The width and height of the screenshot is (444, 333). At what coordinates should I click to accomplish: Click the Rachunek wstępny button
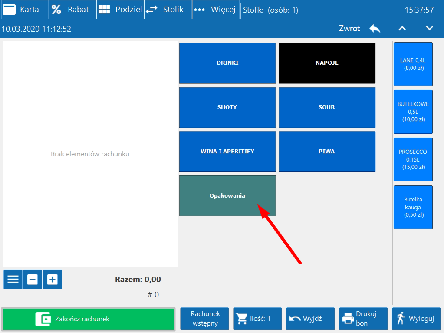[x=205, y=319]
